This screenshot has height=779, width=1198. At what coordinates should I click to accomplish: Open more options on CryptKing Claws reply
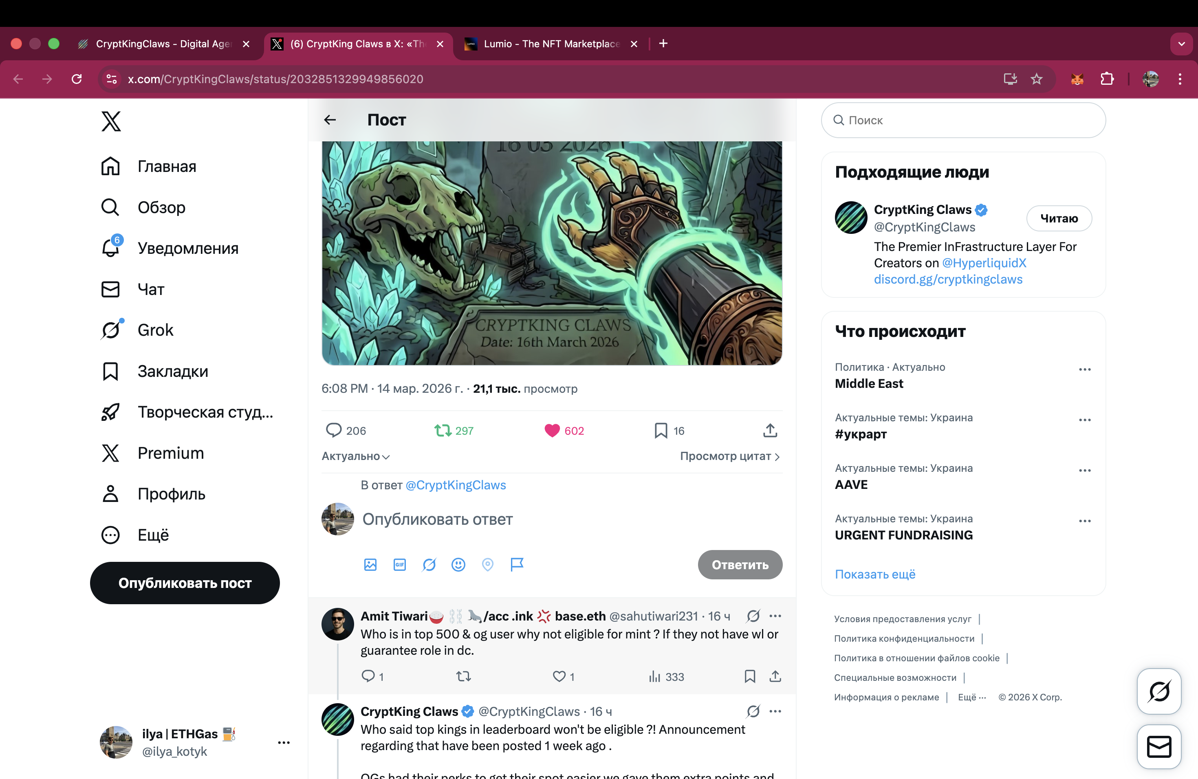(775, 711)
